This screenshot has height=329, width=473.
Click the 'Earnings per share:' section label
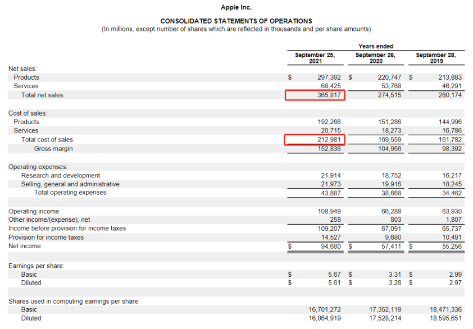click(36, 266)
